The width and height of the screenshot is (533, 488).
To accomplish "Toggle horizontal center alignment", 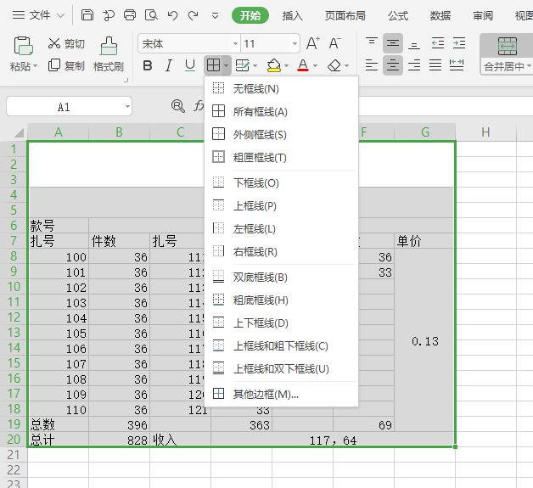I will [x=393, y=65].
